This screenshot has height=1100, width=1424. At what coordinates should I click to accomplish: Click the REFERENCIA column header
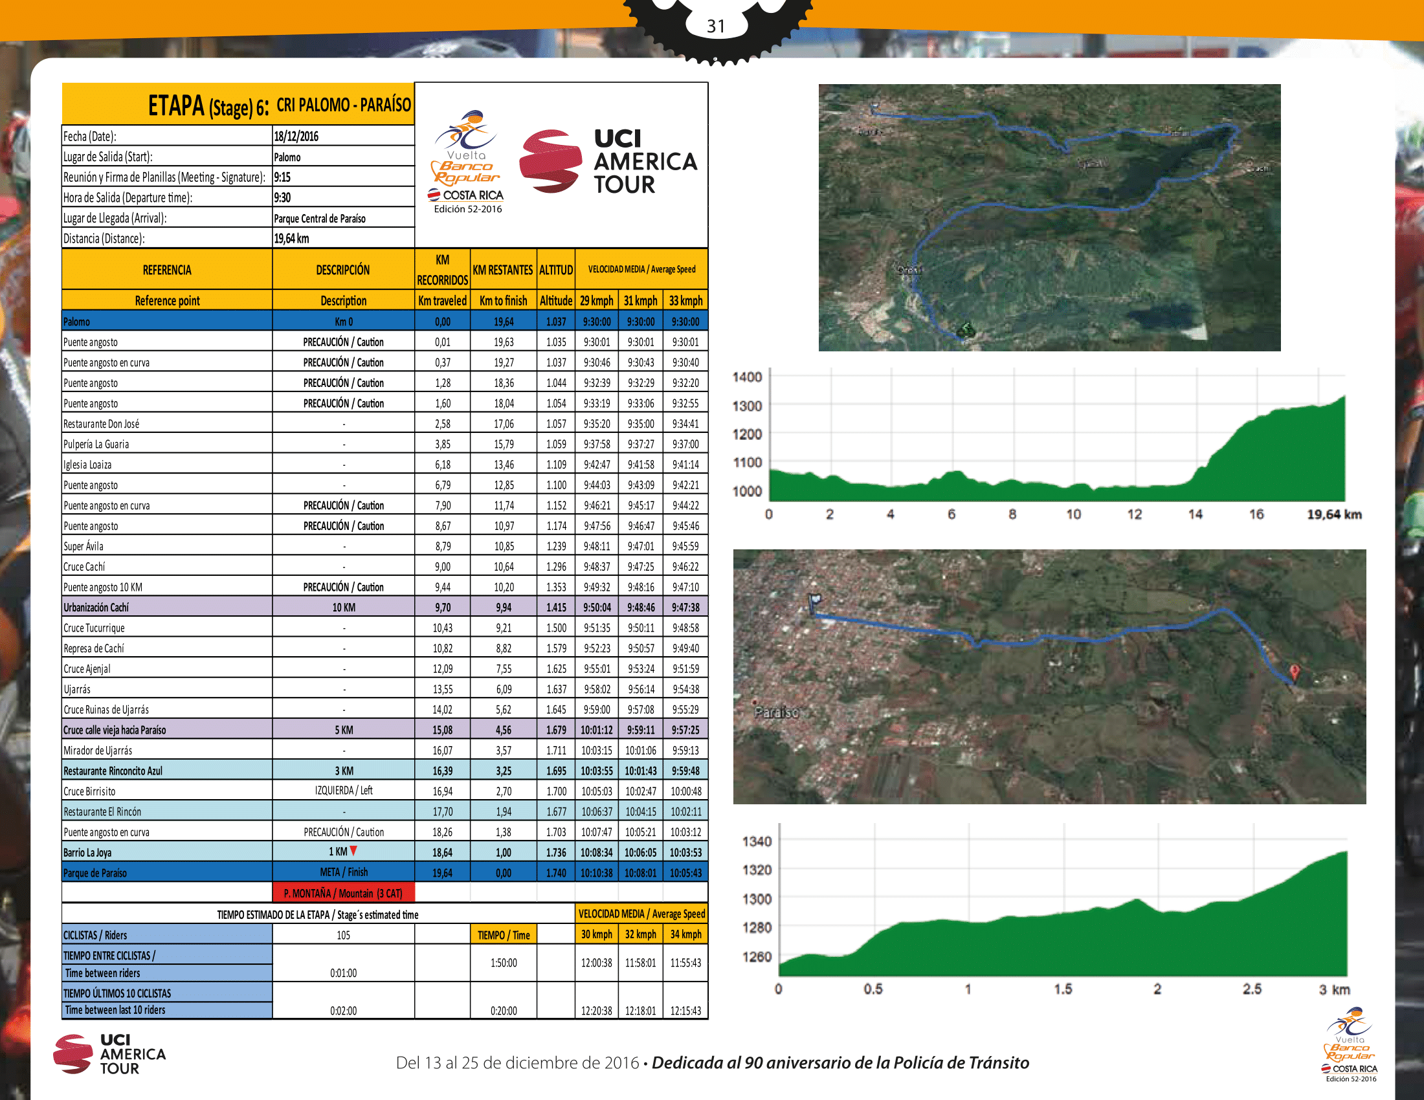tap(167, 270)
